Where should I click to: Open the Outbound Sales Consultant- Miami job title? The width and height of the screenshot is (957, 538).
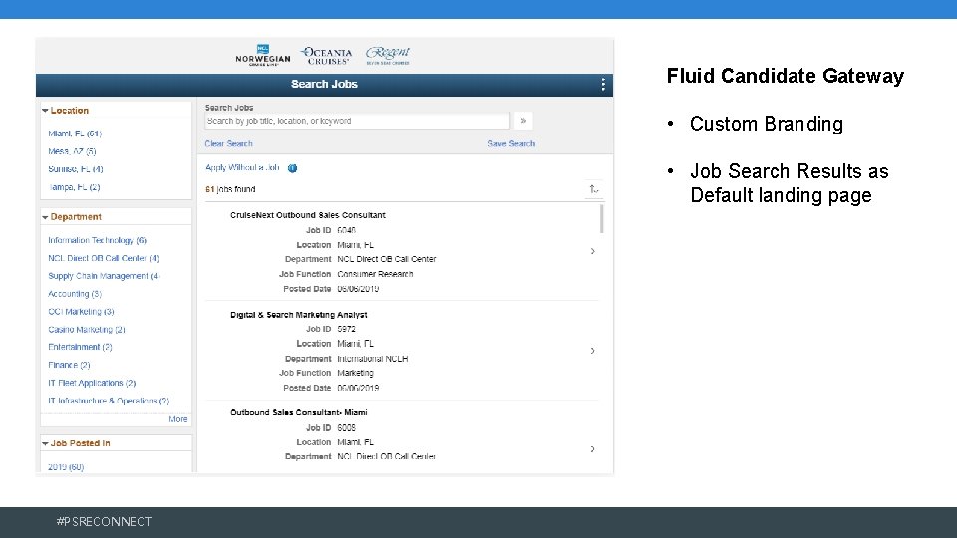(298, 412)
